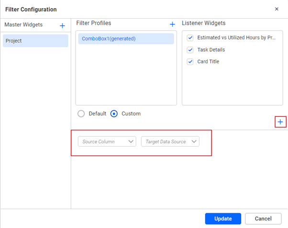Screen dimensions: 288x228
Task: Uncheck Estimated vs Utilized Hours listener widget
Action: pyautogui.click(x=190, y=38)
